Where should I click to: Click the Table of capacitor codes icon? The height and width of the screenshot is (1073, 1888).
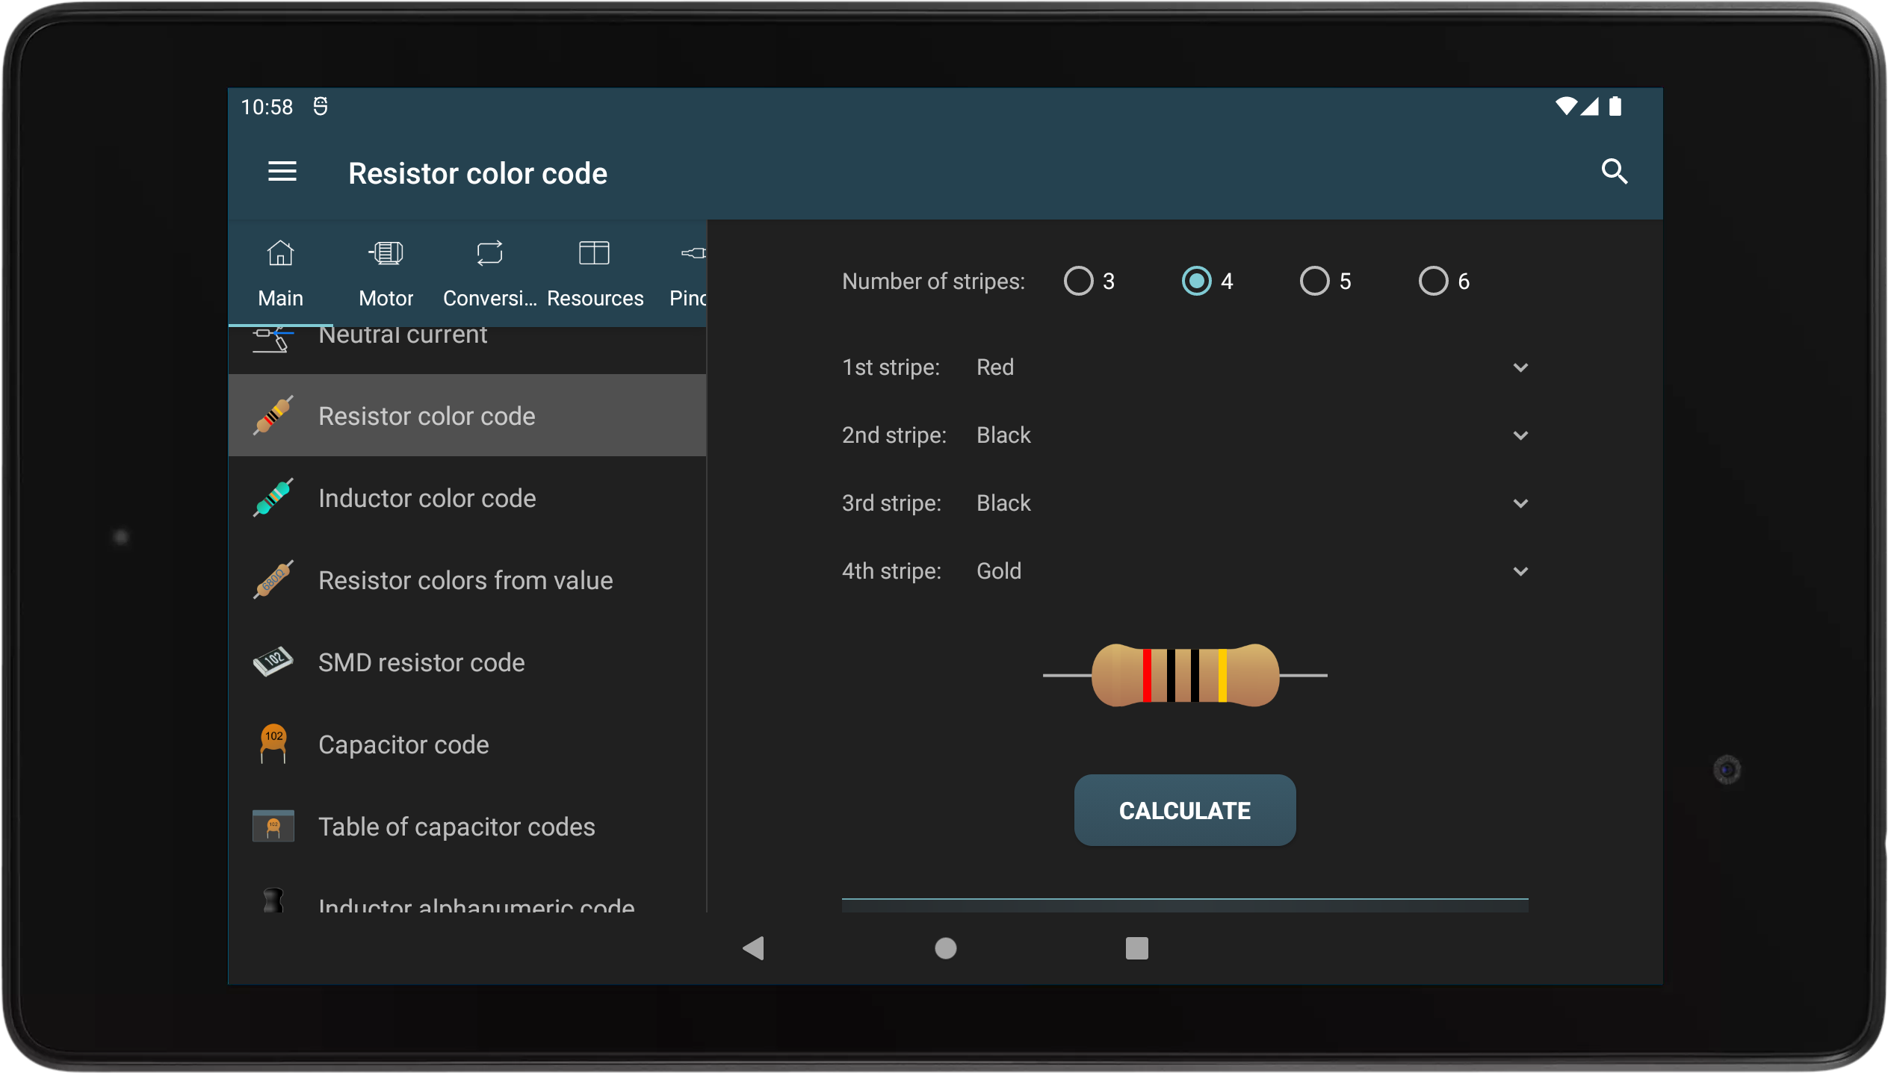(x=273, y=826)
